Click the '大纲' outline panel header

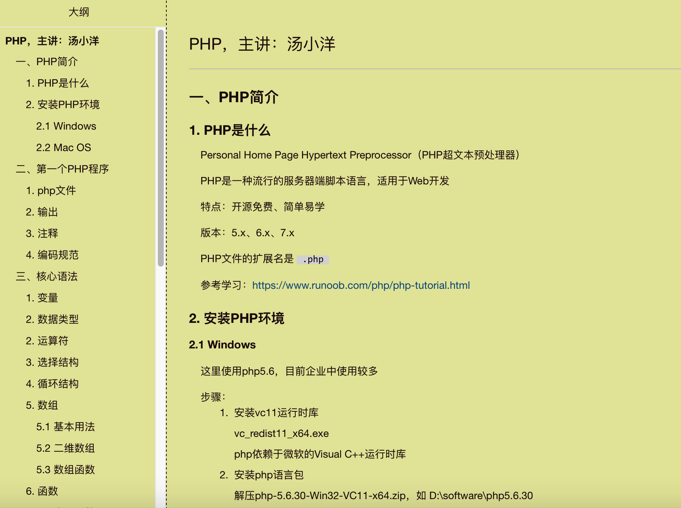[x=79, y=12]
